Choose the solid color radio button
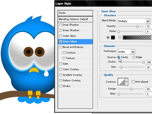152x114 pixels. [x=108, y=37]
